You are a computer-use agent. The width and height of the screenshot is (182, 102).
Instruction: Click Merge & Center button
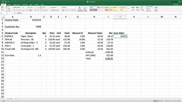(x=55, y=10)
